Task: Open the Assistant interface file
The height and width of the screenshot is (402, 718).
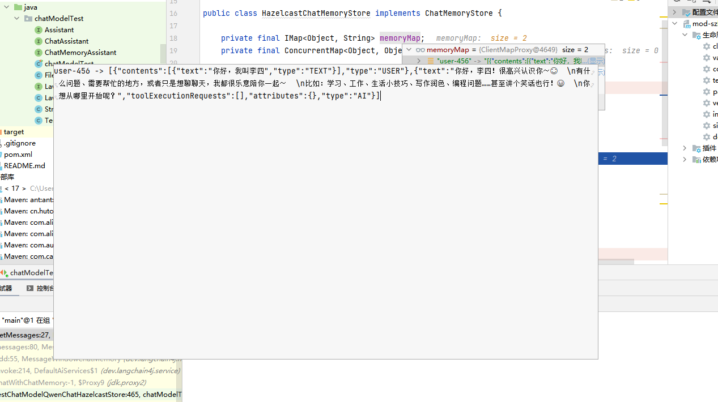Action: coord(59,30)
